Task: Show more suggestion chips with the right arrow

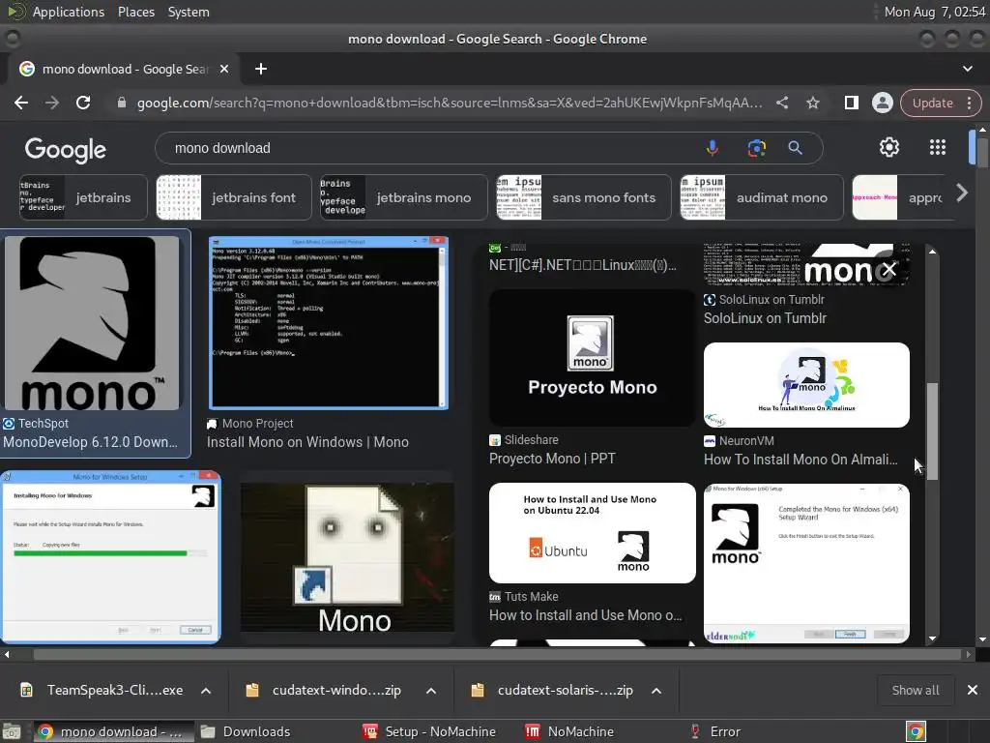Action: click(962, 193)
